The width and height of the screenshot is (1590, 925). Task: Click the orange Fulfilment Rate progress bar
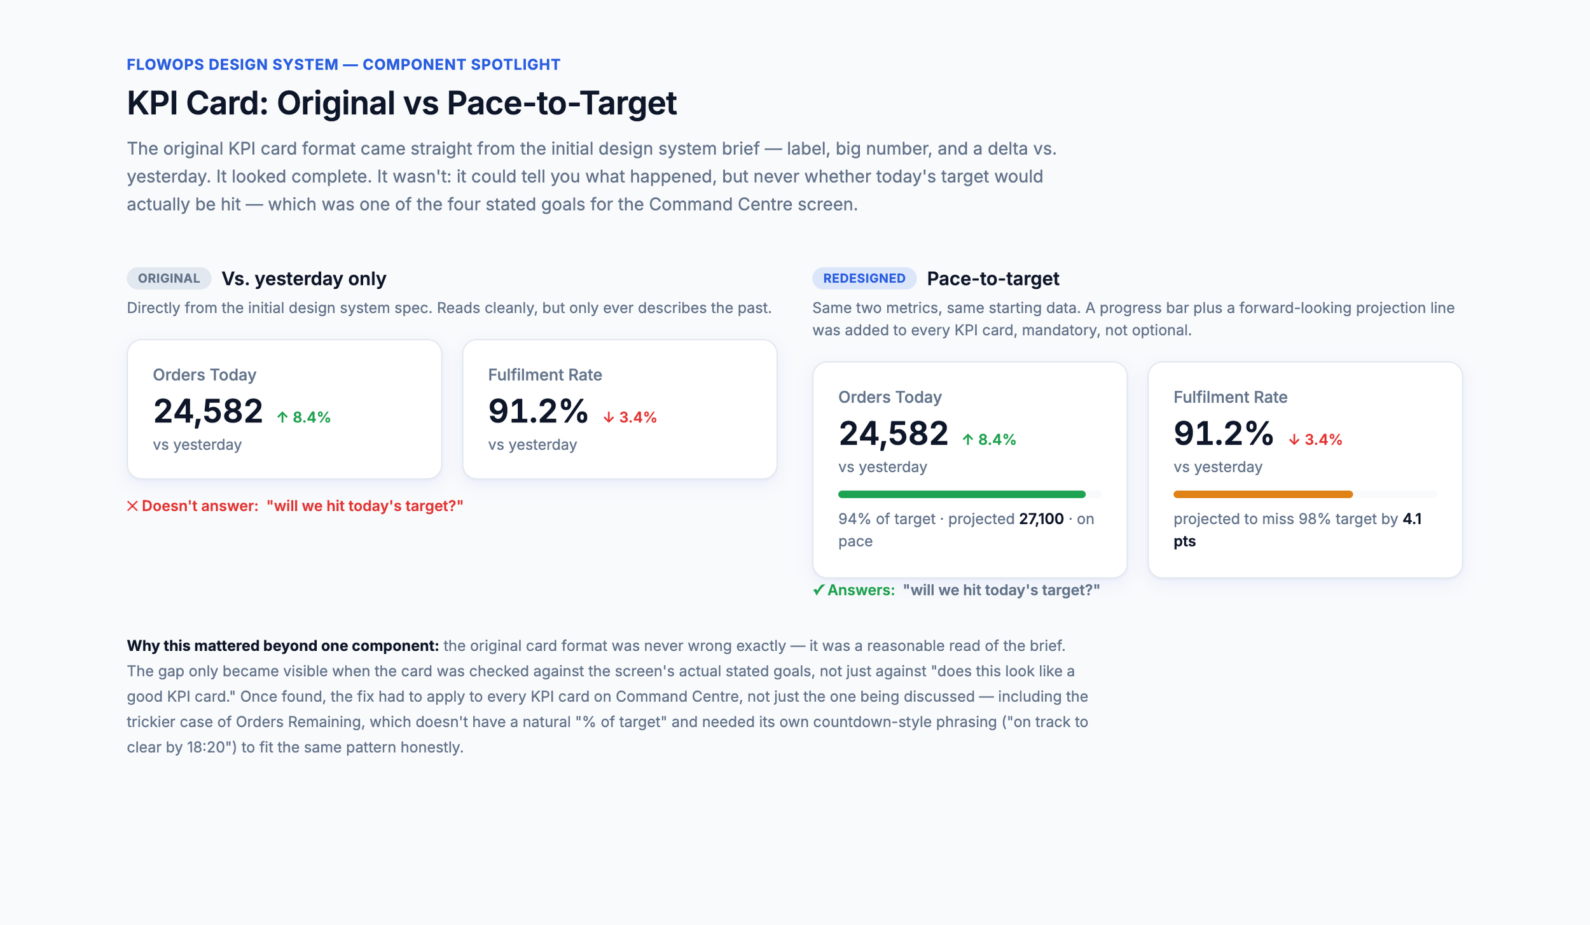pos(1263,494)
